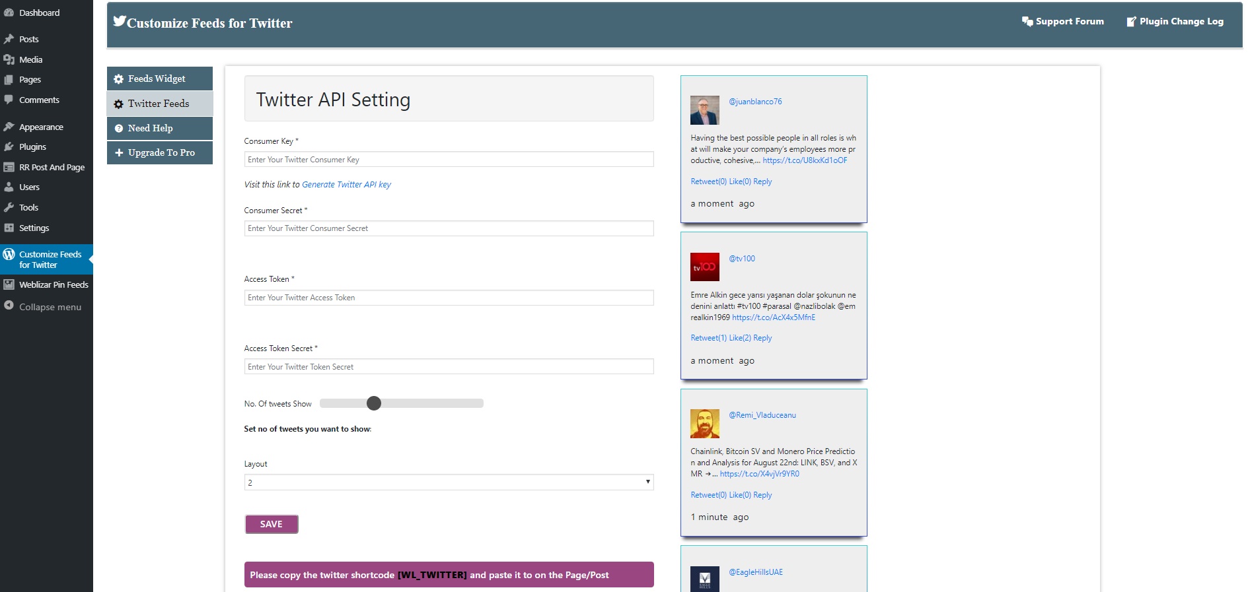Viewport: 1248px width, 592px height.
Task: Open the Layout dropdown
Action: pos(449,482)
